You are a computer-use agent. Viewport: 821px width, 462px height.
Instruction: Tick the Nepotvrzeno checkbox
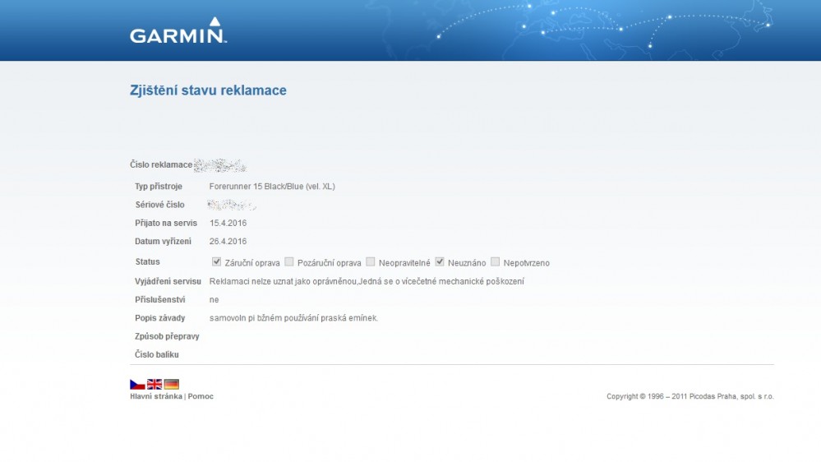495,262
